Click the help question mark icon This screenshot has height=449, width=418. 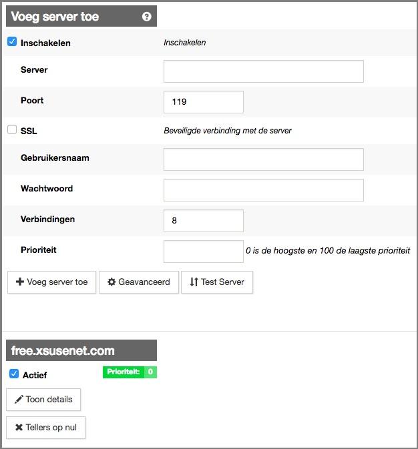[147, 17]
